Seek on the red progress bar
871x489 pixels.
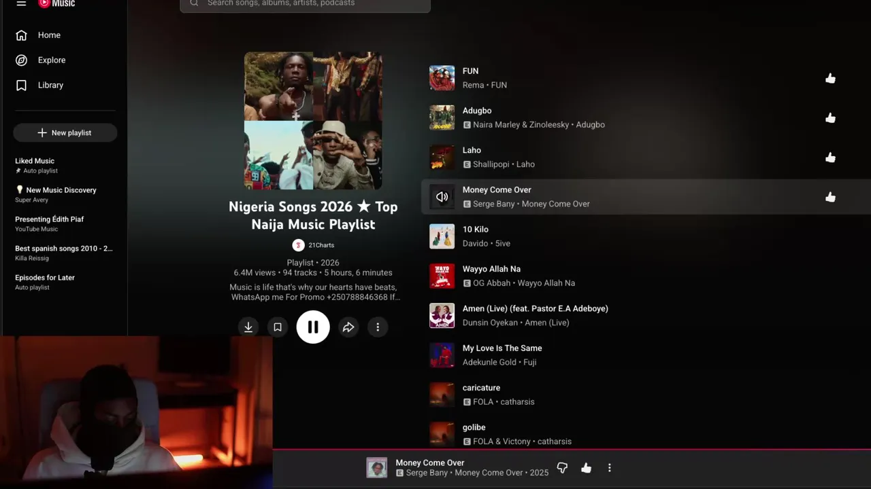(572, 449)
